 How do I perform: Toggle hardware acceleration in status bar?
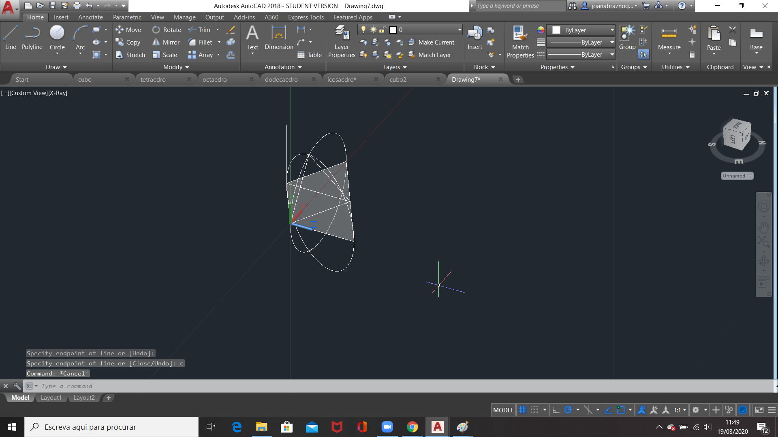tap(743, 410)
